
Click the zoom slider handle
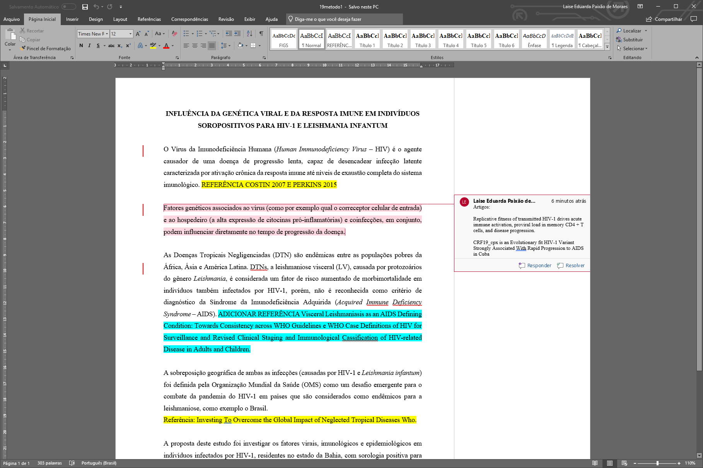[x=657, y=463]
